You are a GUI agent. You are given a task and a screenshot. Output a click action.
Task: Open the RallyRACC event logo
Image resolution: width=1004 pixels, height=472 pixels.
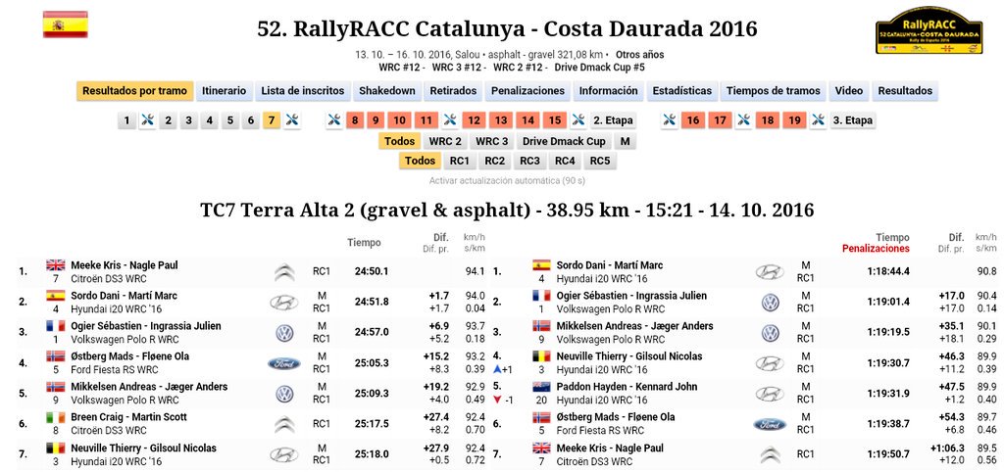[929, 29]
